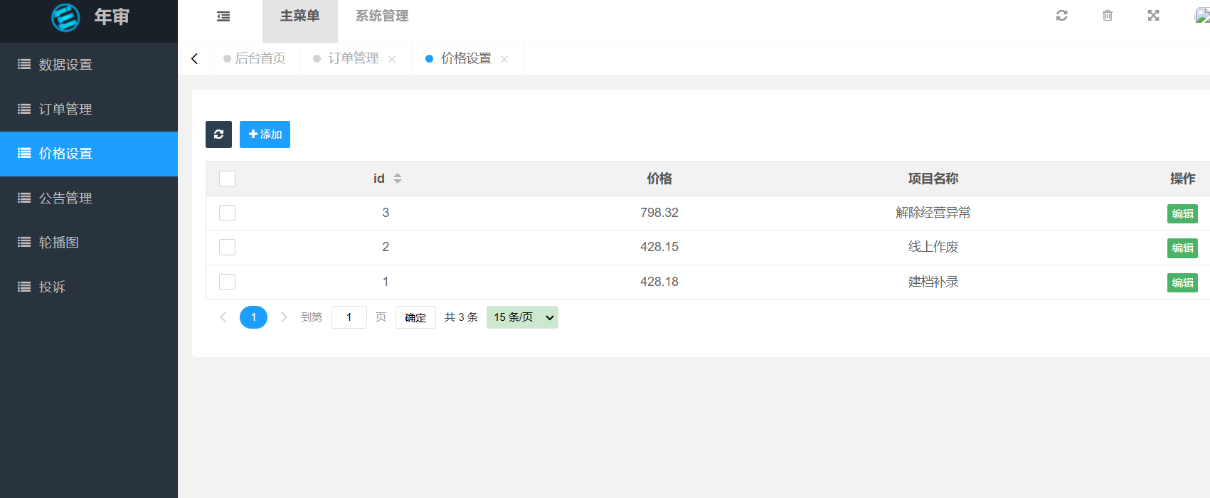Viewport: 1210px width, 498px height.
Task: Click the blue 添加 button
Action: click(x=265, y=134)
